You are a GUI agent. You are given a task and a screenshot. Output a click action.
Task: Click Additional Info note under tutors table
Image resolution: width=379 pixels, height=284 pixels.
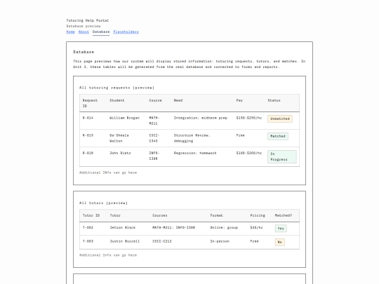pos(108,255)
